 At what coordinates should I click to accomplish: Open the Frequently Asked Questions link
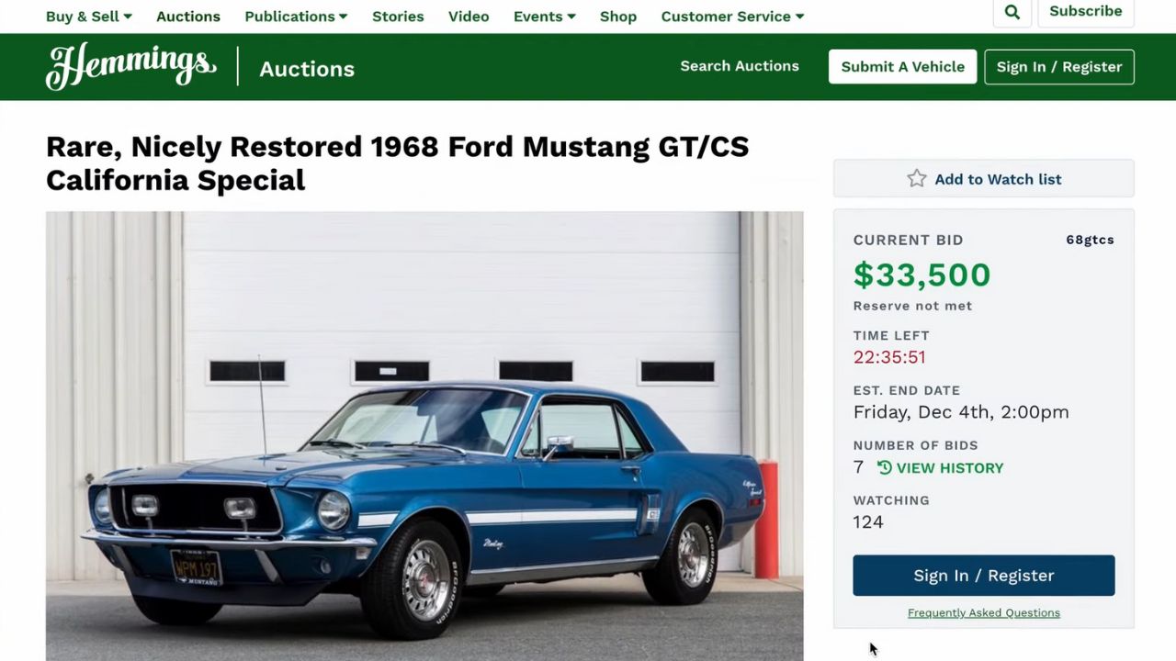[983, 613]
